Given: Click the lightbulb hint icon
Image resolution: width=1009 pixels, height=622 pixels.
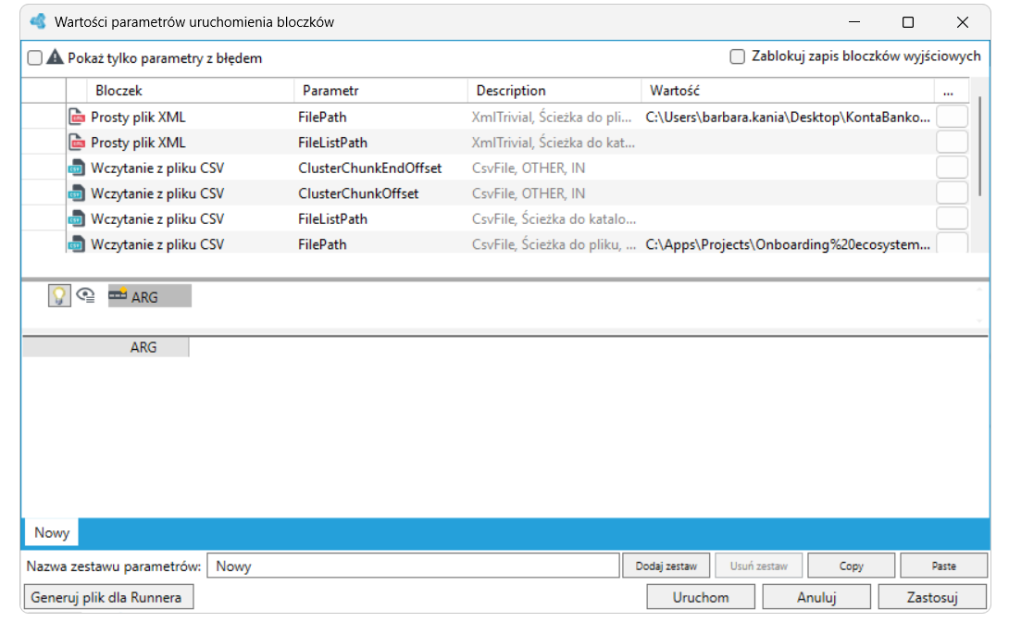Looking at the screenshot, I should tap(59, 296).
